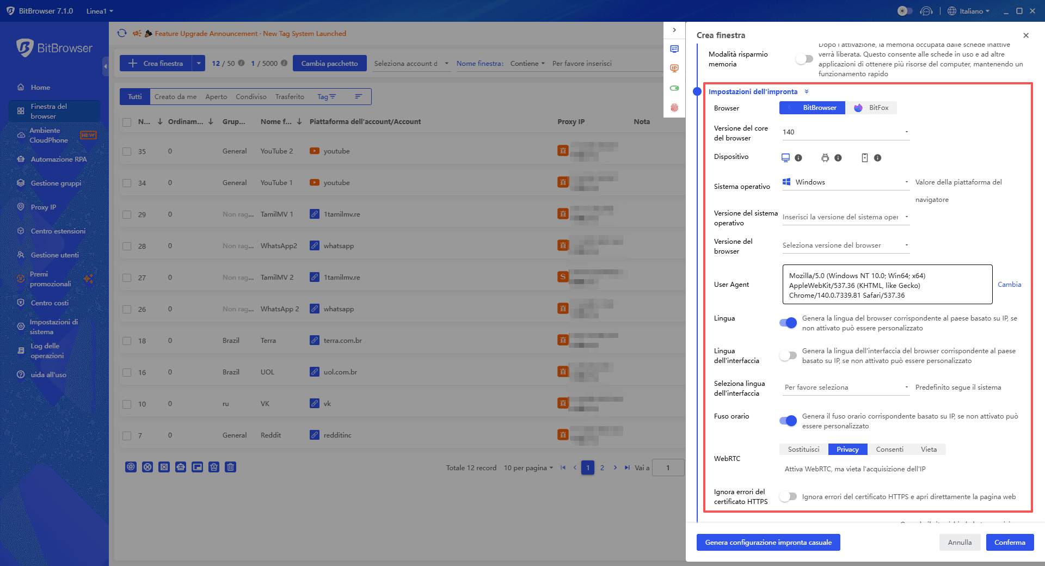Screen dimensions: 1045x566
Task: Switch to the Condiviso filter tab
Action: 251,97
